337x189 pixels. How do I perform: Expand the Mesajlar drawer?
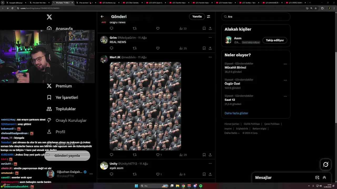click(324, 177)
